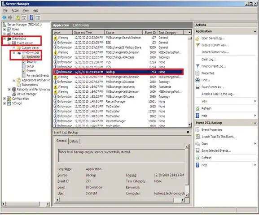259x215 pixels.
Task: Click the Event Properties icon
Action: [198, 130]
